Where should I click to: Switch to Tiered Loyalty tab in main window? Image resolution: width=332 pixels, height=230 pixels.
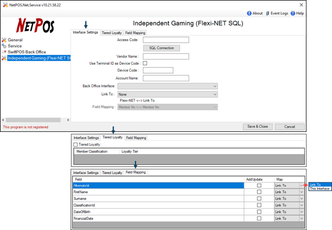click(111, 33)
